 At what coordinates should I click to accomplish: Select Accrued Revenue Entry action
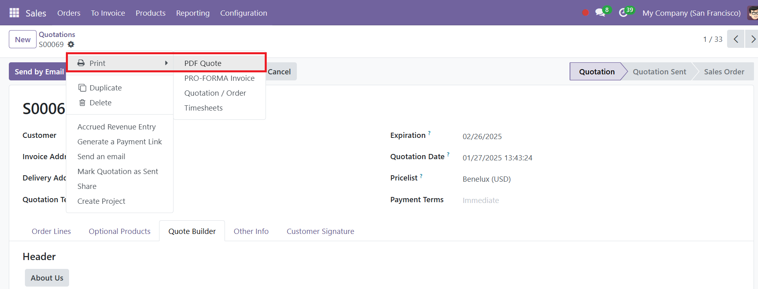pos(120,127)
